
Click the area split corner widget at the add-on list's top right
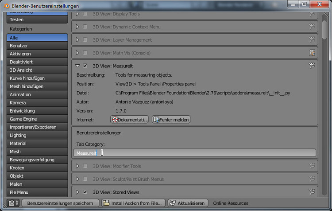[x=326, y=15]
